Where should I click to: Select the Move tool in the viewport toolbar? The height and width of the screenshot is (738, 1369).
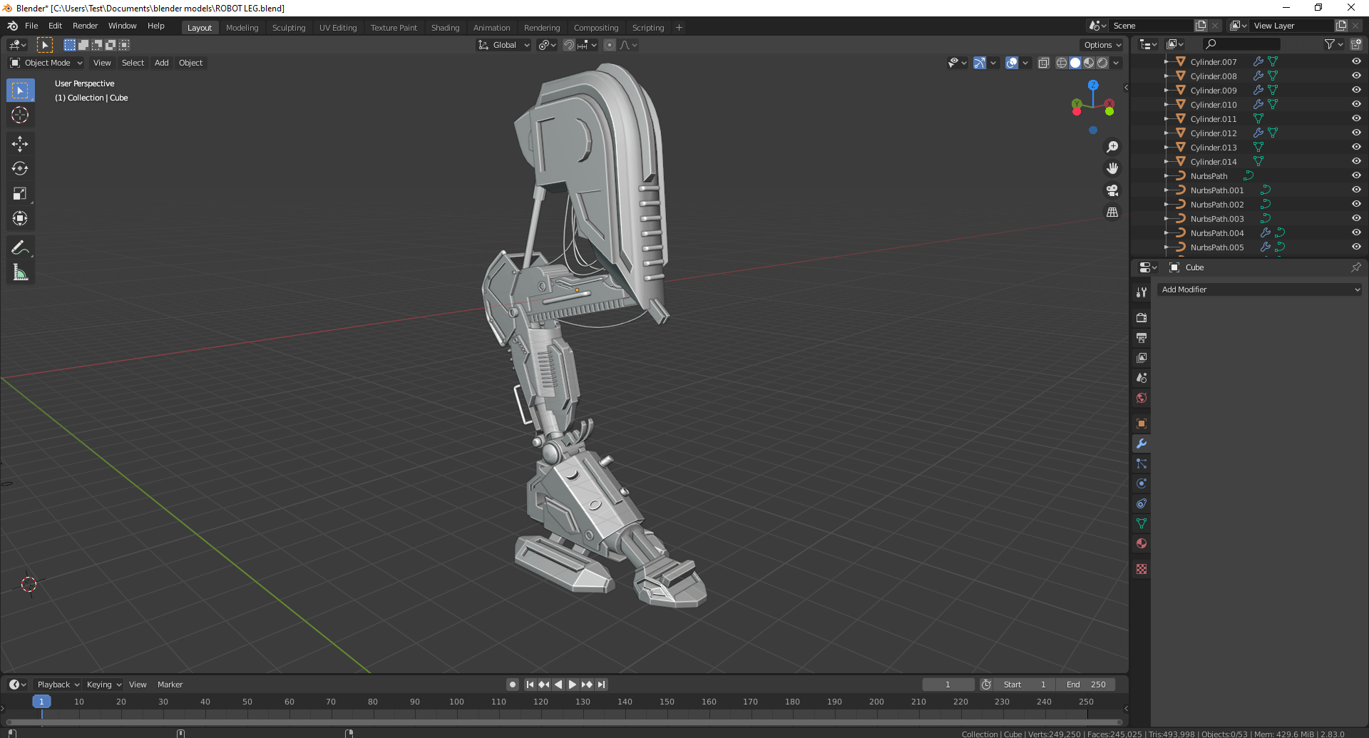[x=20, y=143]
